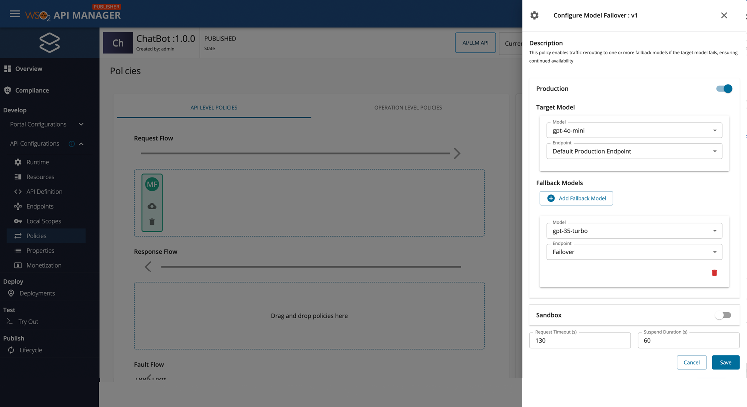Open Endpoints from the sidebar
The height and width of the screenshot is (407, 747).
[39, 206]
